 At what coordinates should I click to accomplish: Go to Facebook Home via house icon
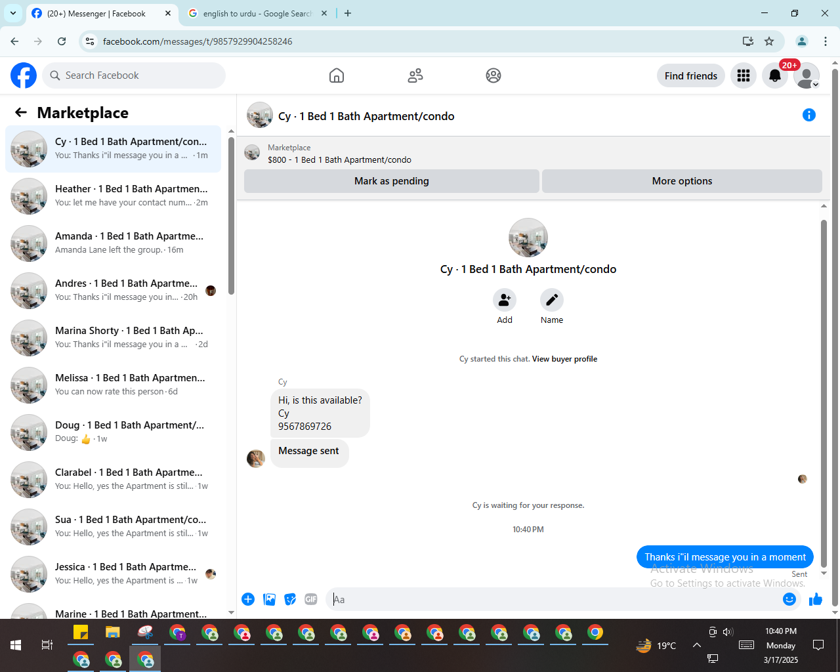337,75
